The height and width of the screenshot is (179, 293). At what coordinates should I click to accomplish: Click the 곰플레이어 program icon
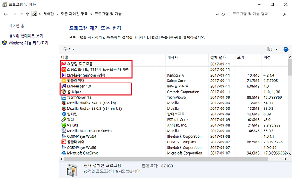[x=64, y=142]
